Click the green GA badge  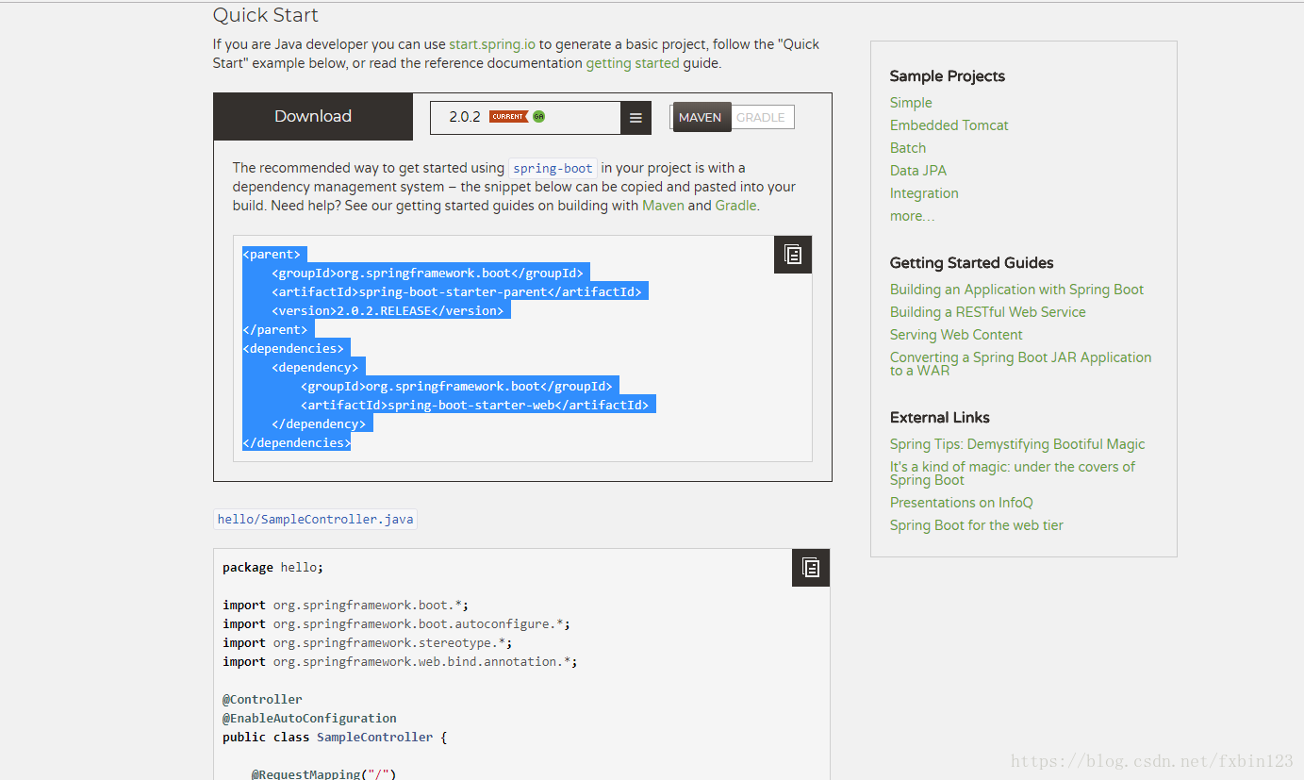[538, 117]
